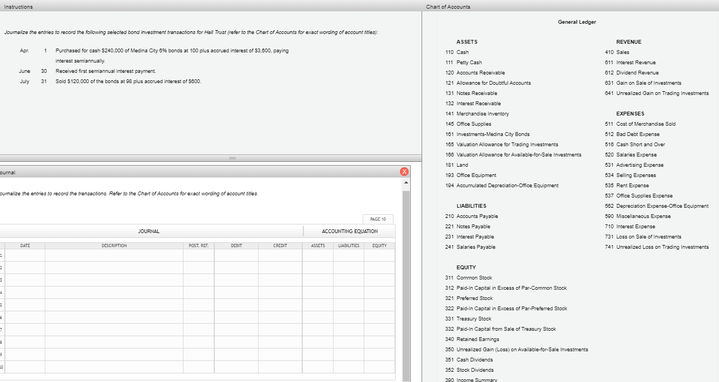The height and width of the screenshot is (382, 719).
Task: Select account 340 Retained Earnings
Action: (472, 339)
